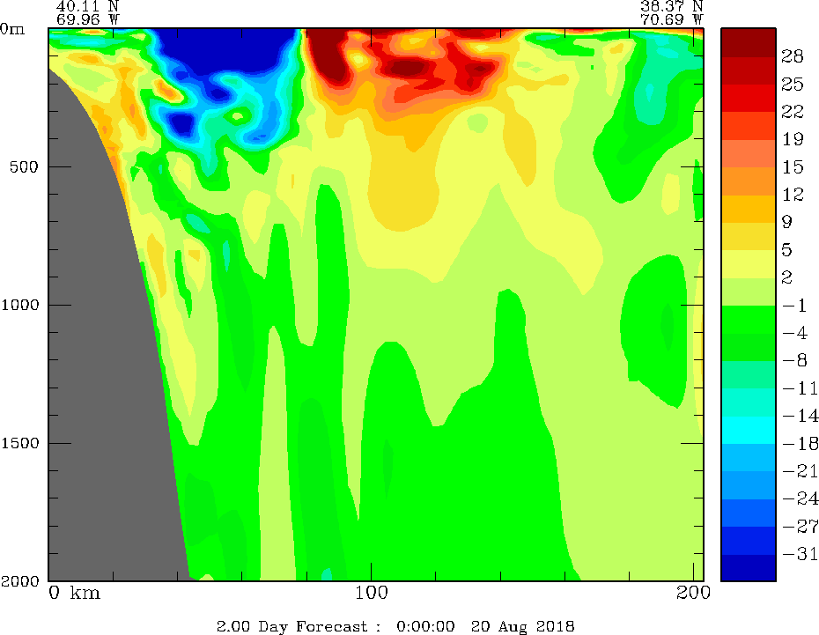Click the "0:00:00" forecast time text
The width and height of the screenshot is (819, 635).
point(425,626)
